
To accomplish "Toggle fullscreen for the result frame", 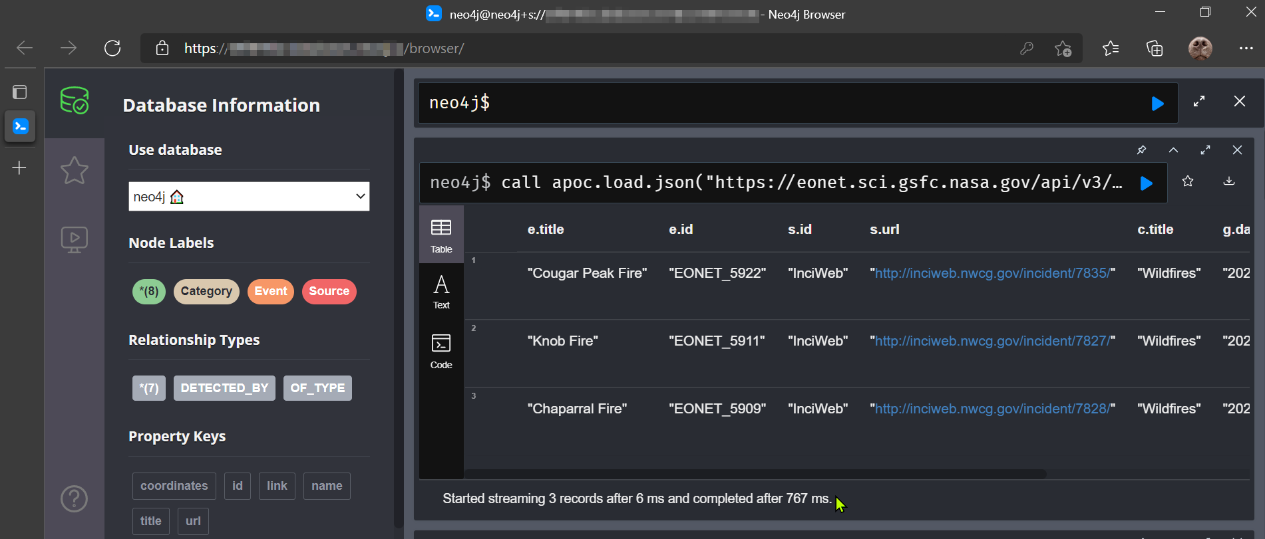I will [x=1205, y=150].
